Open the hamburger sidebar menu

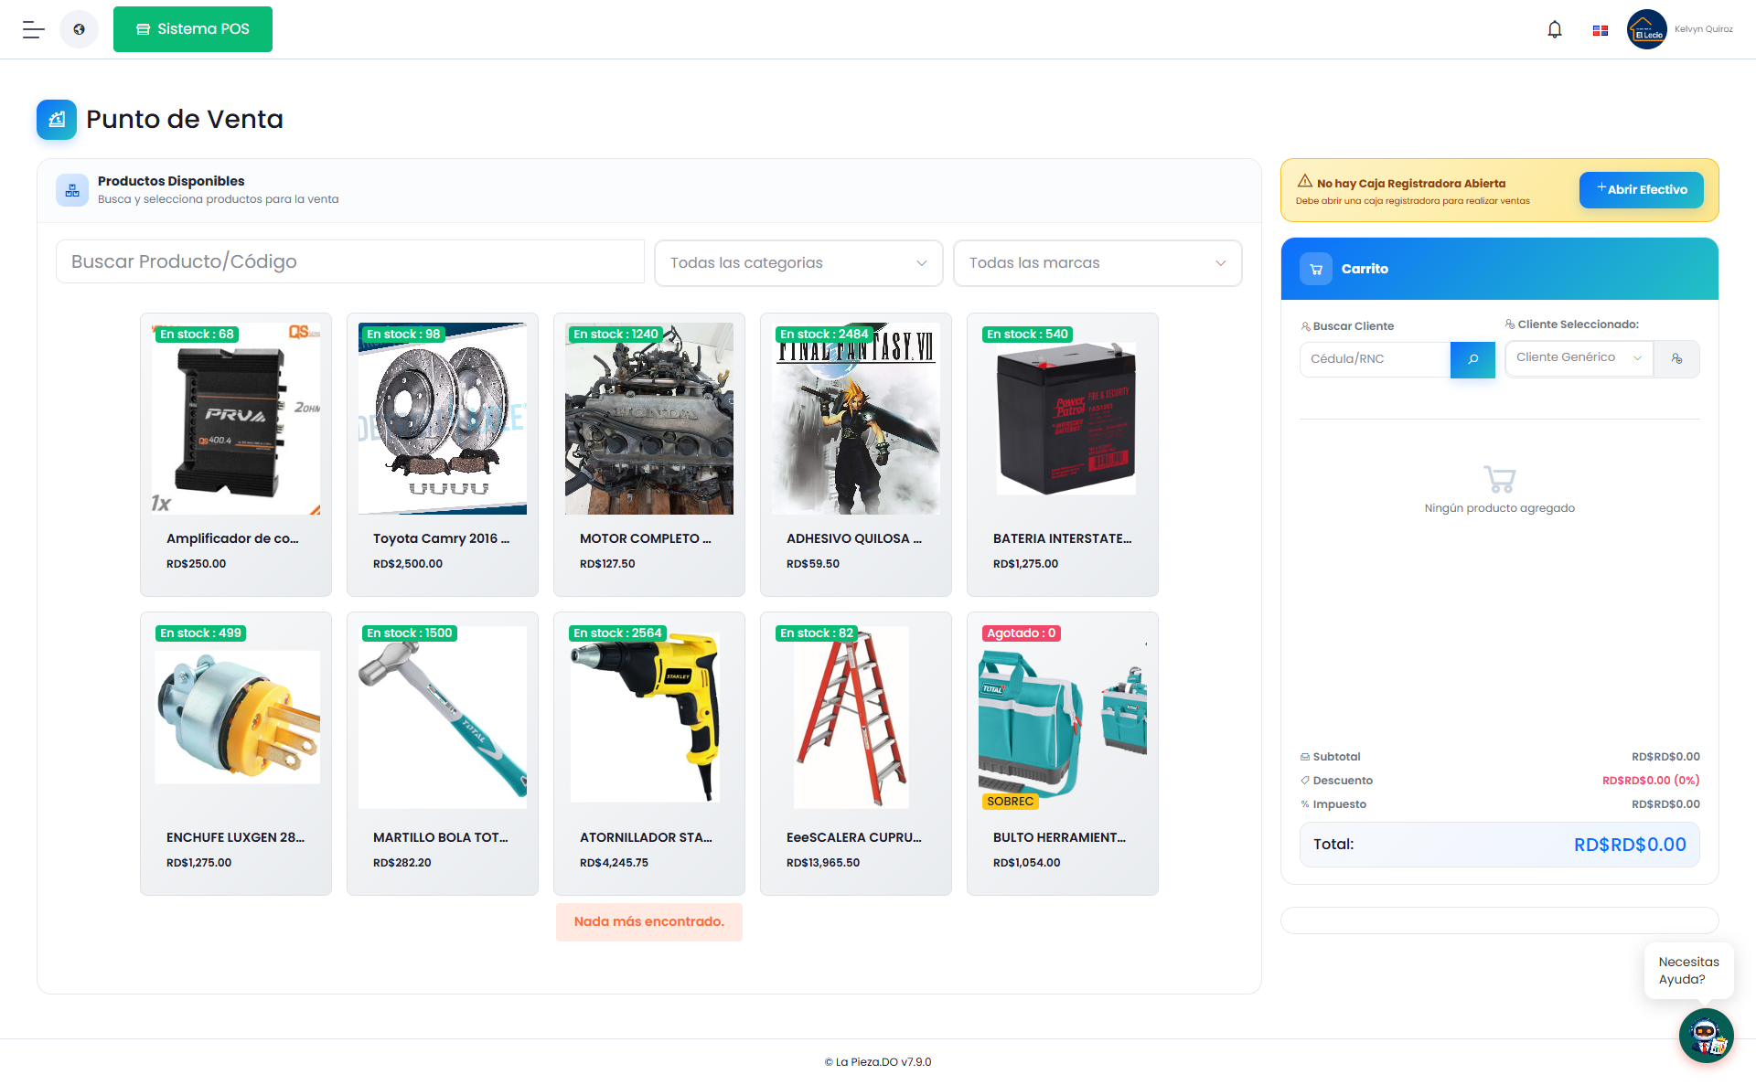(34, 29)
